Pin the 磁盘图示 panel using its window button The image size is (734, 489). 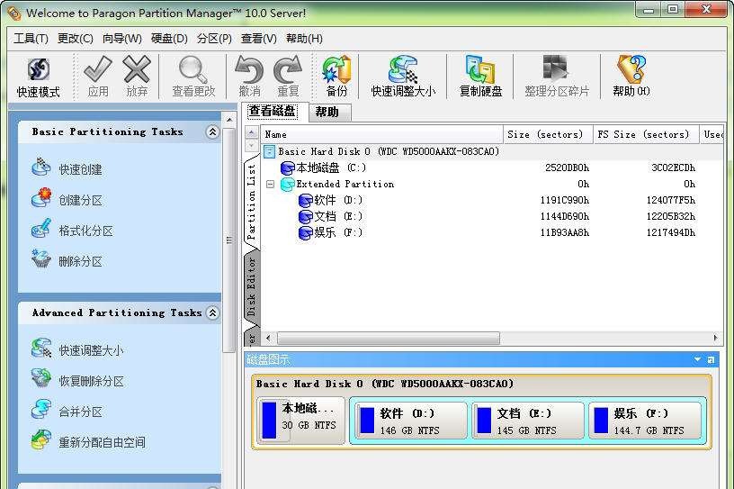click(x=711, y=359)
